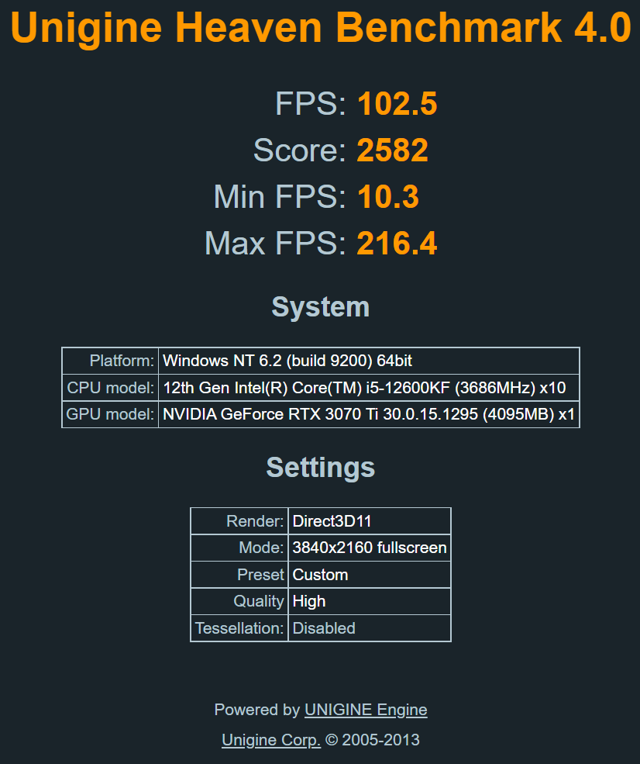Click the Min FPS value 10.3
640x764 pixels.
tap(387, 197)
